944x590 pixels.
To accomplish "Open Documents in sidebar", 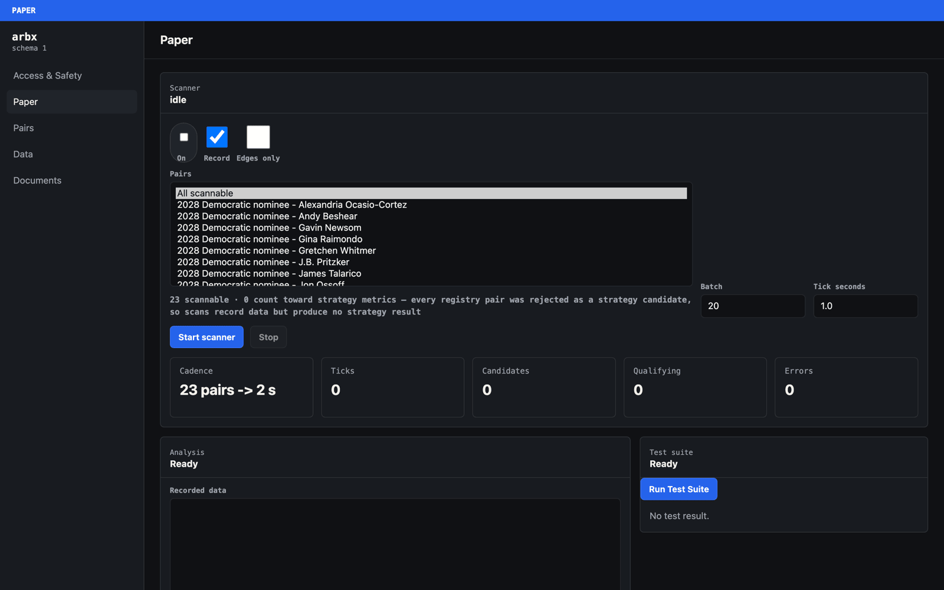I will [72, 181].
